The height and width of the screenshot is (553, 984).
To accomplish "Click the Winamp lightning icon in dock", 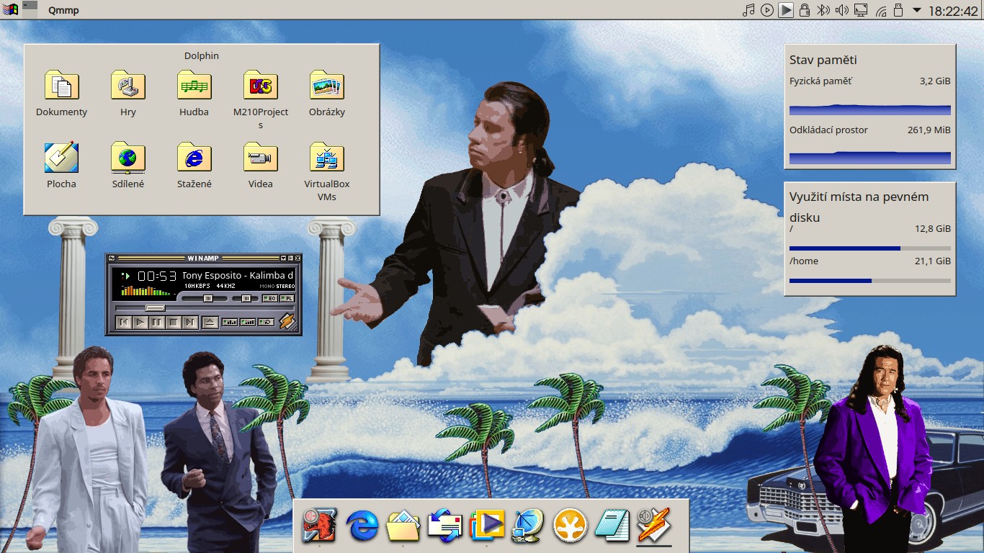I will (654, 525).
